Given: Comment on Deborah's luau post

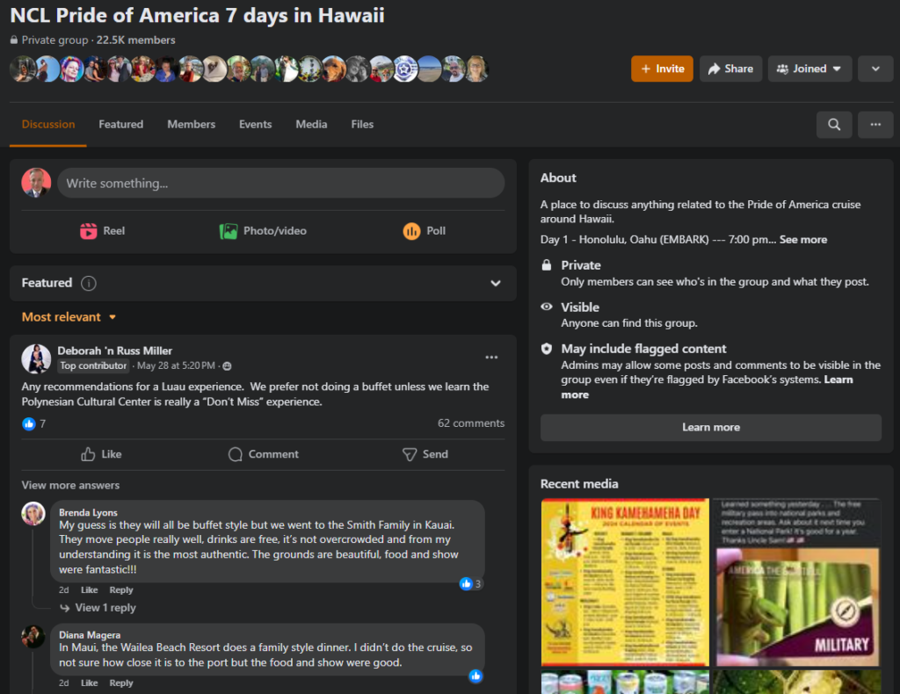Looking at the screenshot, I should (x=263, y=454).
